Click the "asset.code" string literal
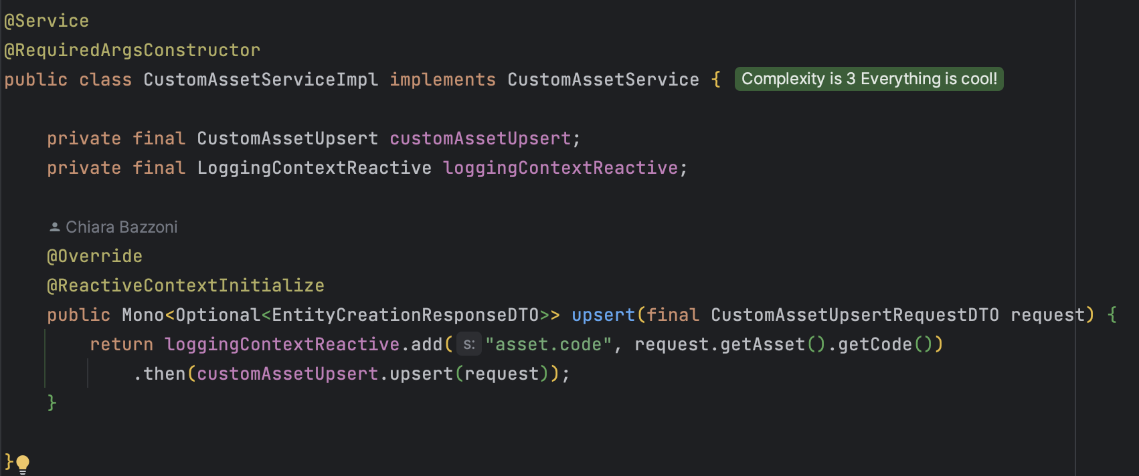The height and width of the screenshot is (476, 1139). click(x=549, y=344)
